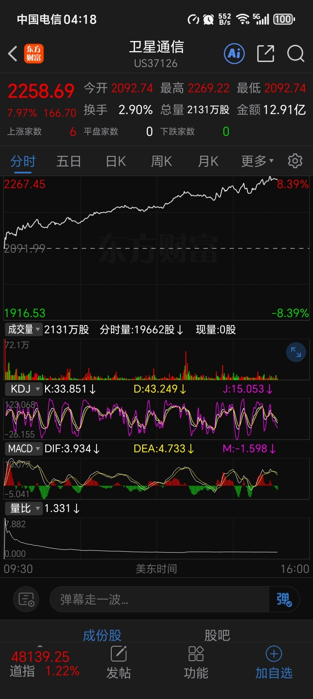Open the 东方财富 logo icon
The height and width of the screenshot is (699, 313).
tap(34, 54)
